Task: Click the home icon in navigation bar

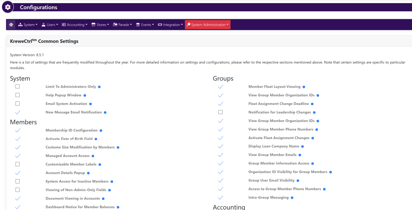Action: [x=11, y=24]
